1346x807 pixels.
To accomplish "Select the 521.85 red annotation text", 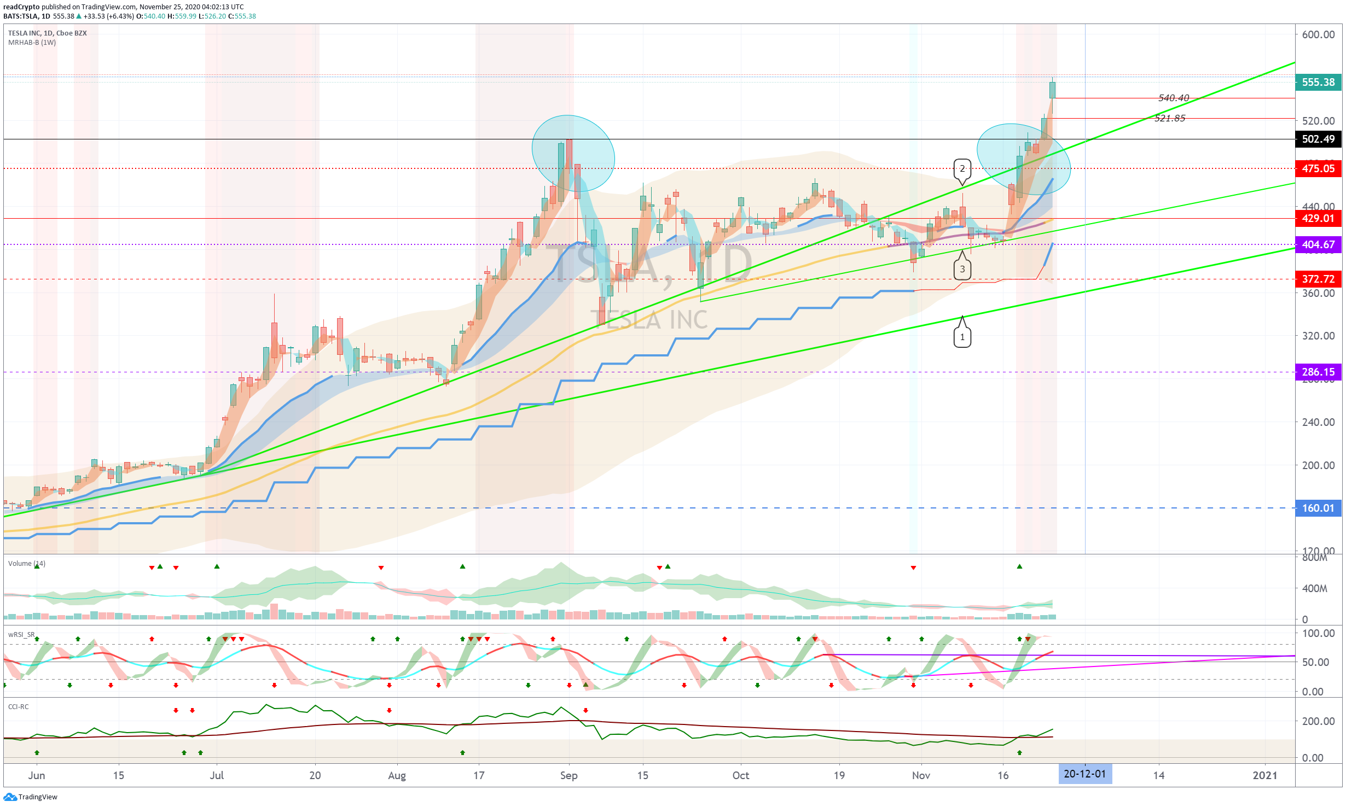I will coord(1170,118).
